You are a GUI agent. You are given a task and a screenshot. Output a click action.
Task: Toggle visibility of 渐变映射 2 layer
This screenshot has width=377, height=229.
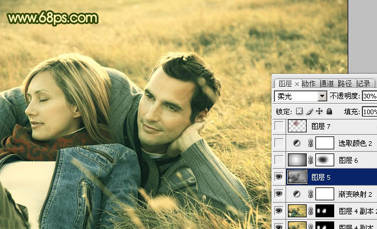(x=279, y=194)
